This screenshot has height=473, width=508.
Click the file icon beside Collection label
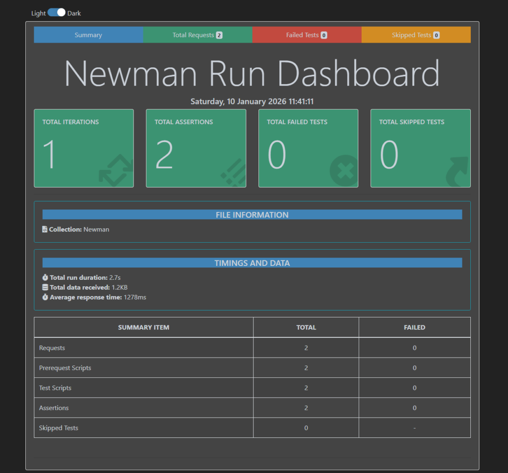pos(45,229)
